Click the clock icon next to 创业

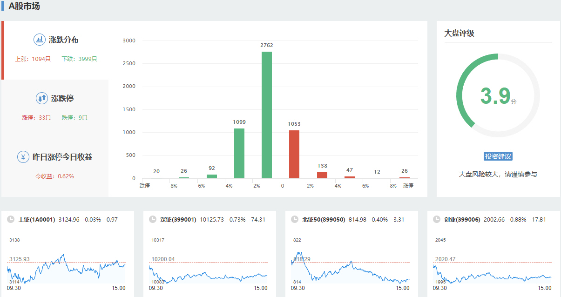tap(437, 219)
